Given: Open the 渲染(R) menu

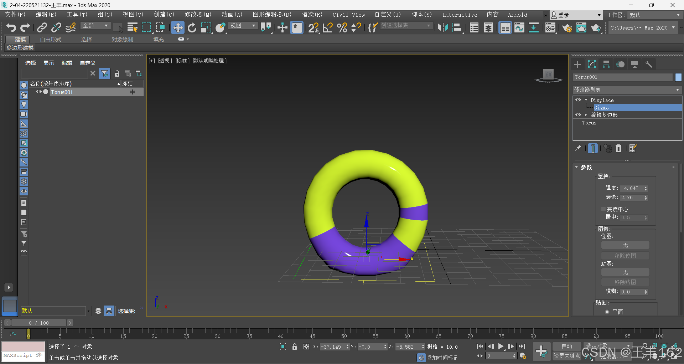Looking at the screenshot, I should [312, 15].
